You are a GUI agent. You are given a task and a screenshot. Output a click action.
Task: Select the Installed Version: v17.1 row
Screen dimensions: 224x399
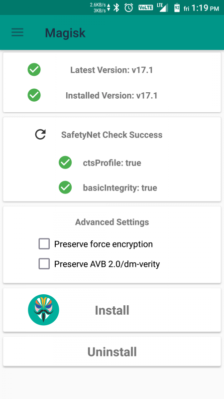pyautogui.click(x=112, y=95)
